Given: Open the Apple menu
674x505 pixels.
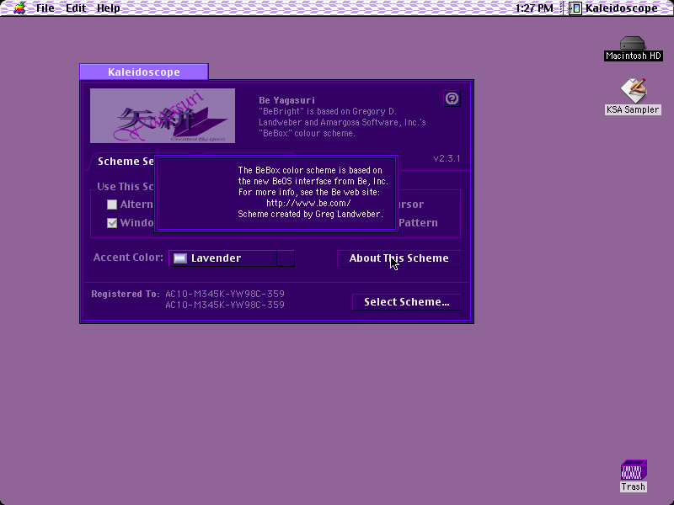Looking at the screenshot, I should [x=19, y=8].
